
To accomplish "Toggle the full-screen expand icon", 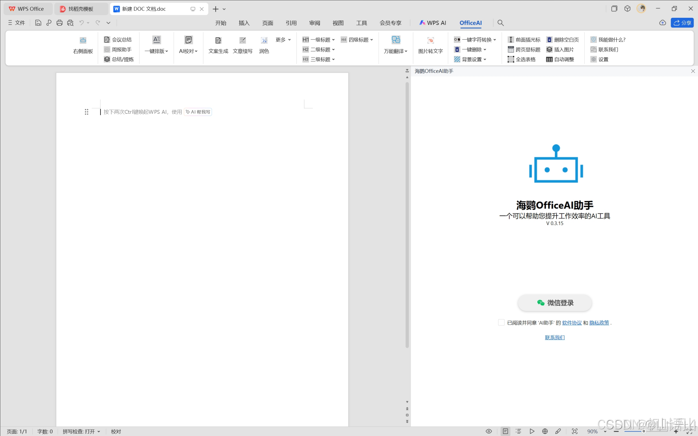I will point(689,432).
